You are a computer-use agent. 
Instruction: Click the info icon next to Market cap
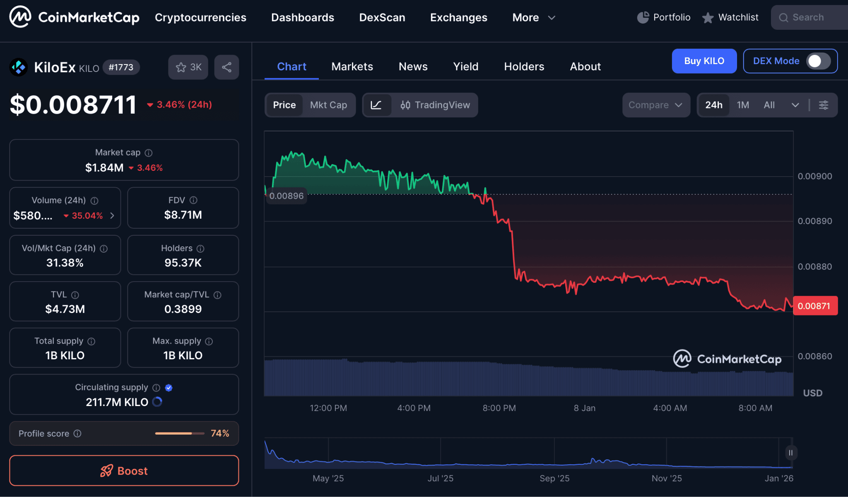(x=149, y=153)
